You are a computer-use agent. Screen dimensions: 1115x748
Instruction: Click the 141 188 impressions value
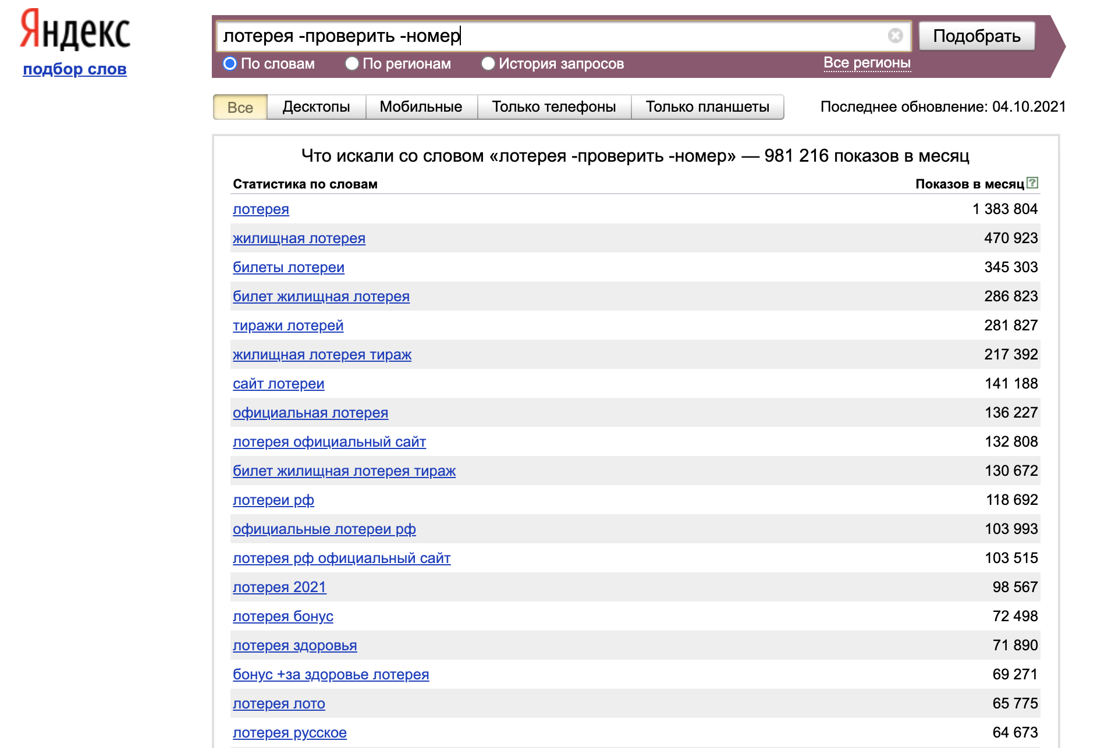pos(1011,383)
